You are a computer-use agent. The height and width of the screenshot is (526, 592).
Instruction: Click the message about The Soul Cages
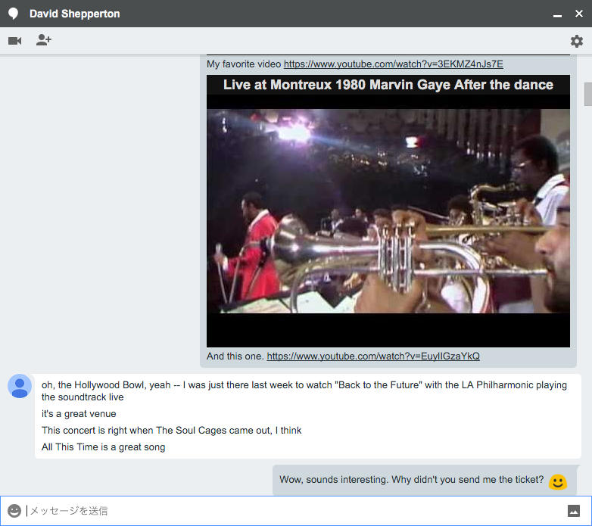pyautogui.click(x=171, y=431)
